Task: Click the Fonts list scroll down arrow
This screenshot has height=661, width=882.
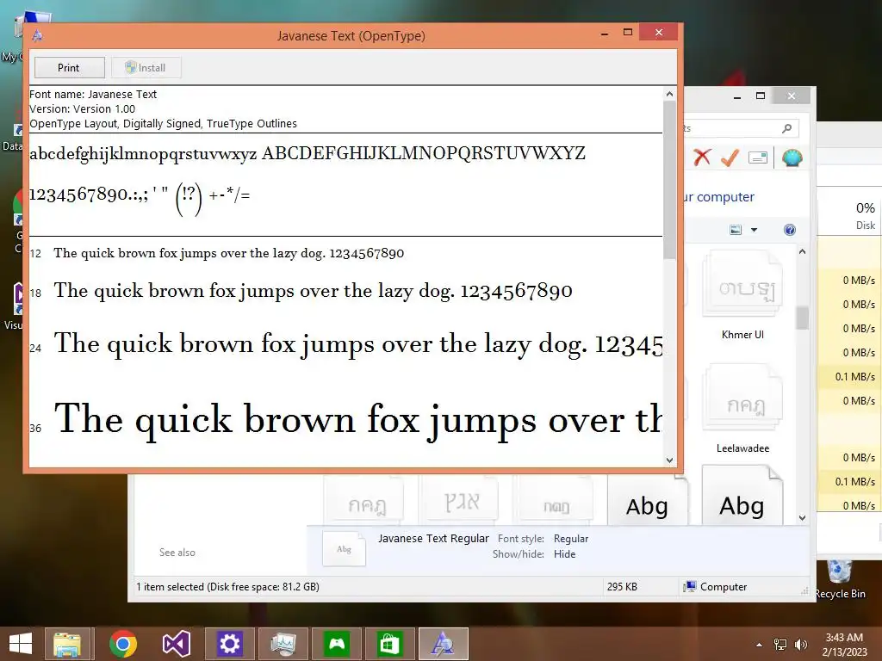Action: point(802,517)
